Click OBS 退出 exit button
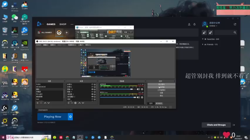The width and height of the screenshot is (250, 140). pyautogui.click(x=161, y=96)
